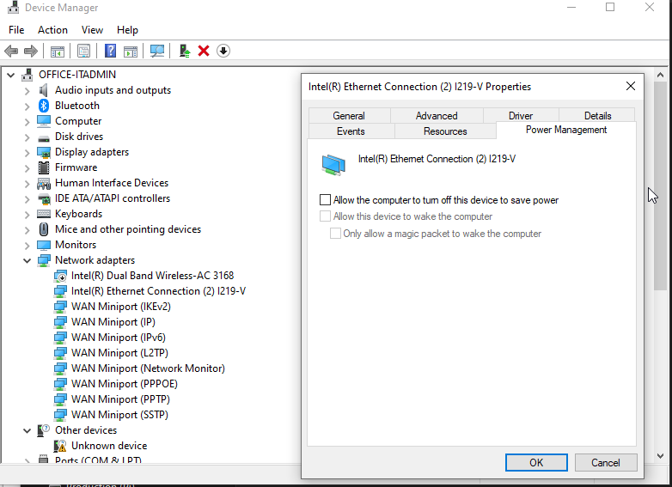The image size is (672, 487).
Task: Switch to the Details tab
Action: 597,116
